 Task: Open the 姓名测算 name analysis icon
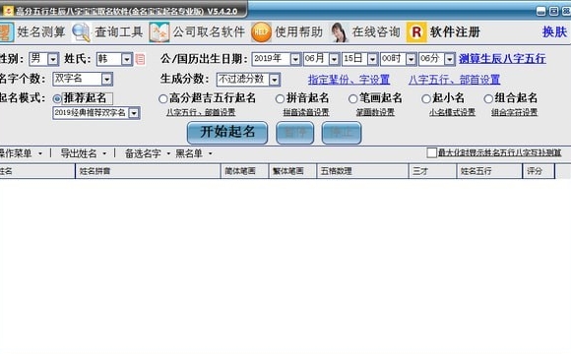tap(6, 32)
